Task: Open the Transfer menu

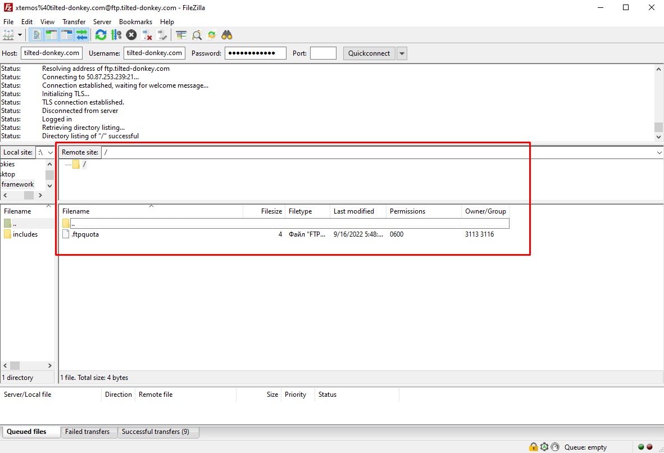Action: click(74, 21)
